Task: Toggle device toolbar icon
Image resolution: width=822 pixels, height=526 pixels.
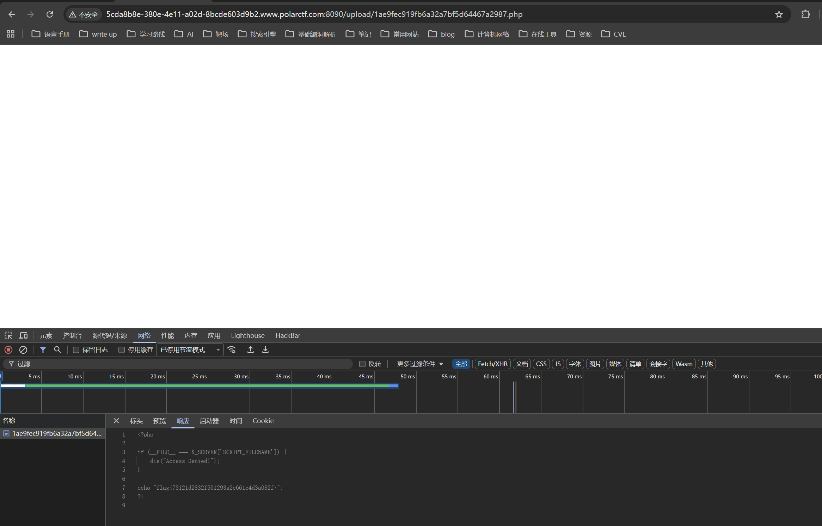Action: [23, 335]
